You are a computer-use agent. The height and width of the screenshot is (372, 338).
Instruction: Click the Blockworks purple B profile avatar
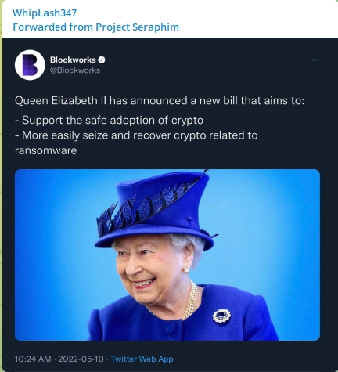(30, 65)
